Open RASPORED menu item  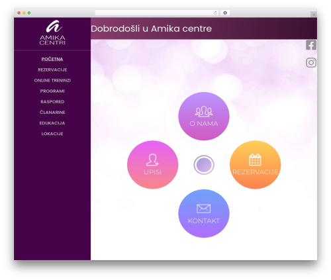point(52,102)
